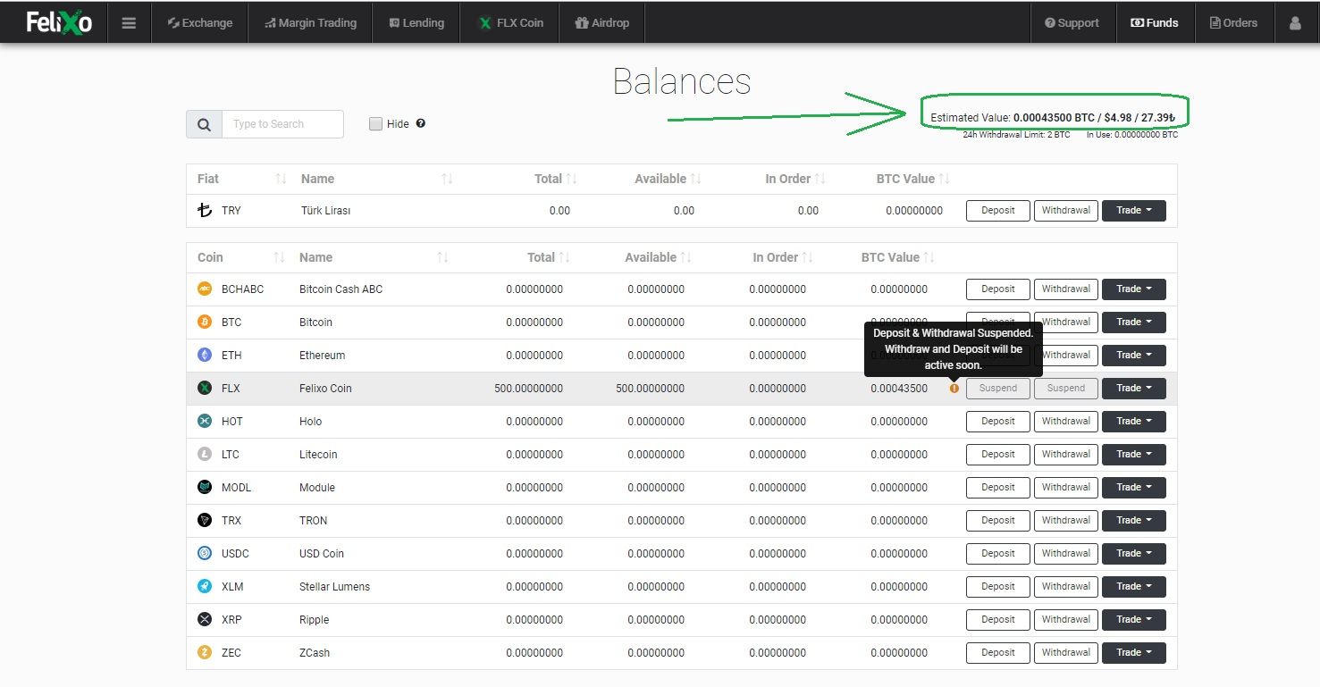This screenshot has height=687, width=1320.
Task: Click the MODL Module coin icon
Action: point(205,488)
